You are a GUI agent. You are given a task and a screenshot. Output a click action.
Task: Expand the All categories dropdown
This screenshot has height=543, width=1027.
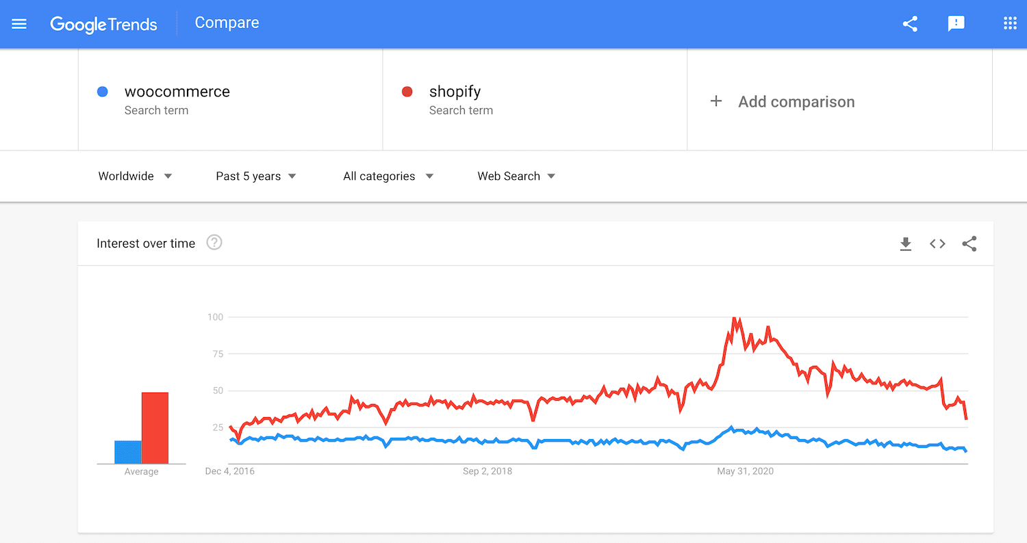click(387, 176)
